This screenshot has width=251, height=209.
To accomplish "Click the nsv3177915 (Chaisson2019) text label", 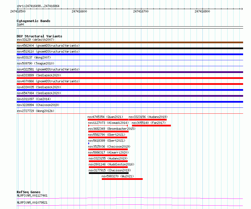I will 110,170.
